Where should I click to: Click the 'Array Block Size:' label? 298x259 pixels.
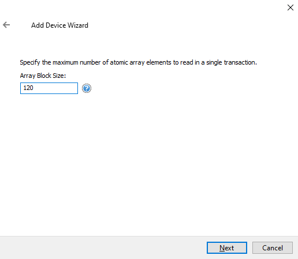(x=43, y=76)
